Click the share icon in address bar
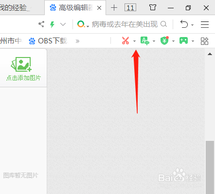This screenshot has width=215, height=194. coord(41,24)
